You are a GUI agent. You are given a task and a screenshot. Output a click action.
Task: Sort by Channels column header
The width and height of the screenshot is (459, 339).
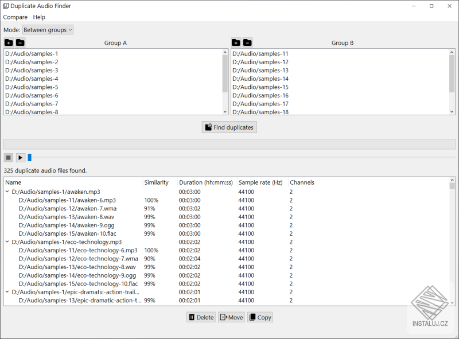click(x=302, y=182)
